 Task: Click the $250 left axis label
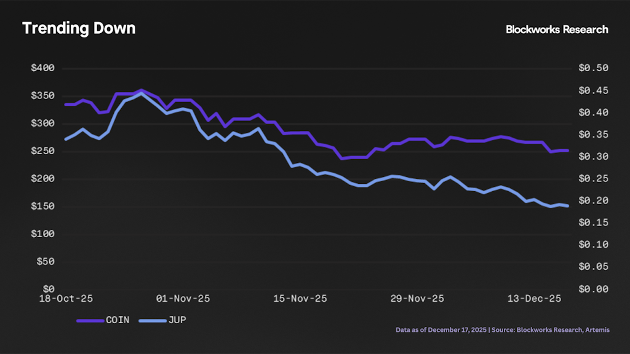[x=43, y=151]
